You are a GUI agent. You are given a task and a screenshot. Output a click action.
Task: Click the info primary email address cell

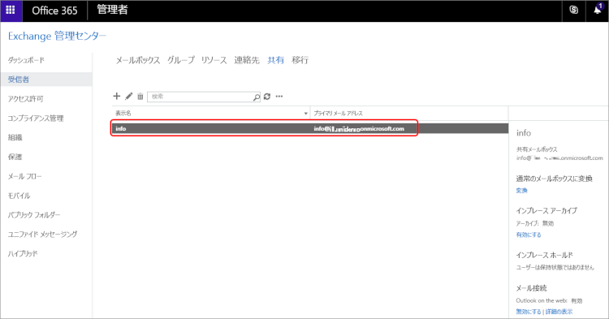[x=359, y=128]
